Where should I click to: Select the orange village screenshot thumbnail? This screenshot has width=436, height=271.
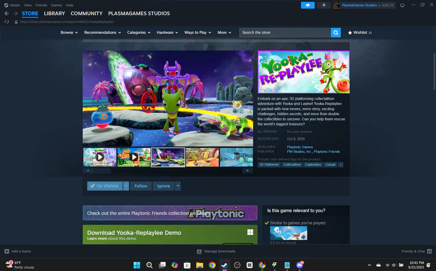[202, 157]
